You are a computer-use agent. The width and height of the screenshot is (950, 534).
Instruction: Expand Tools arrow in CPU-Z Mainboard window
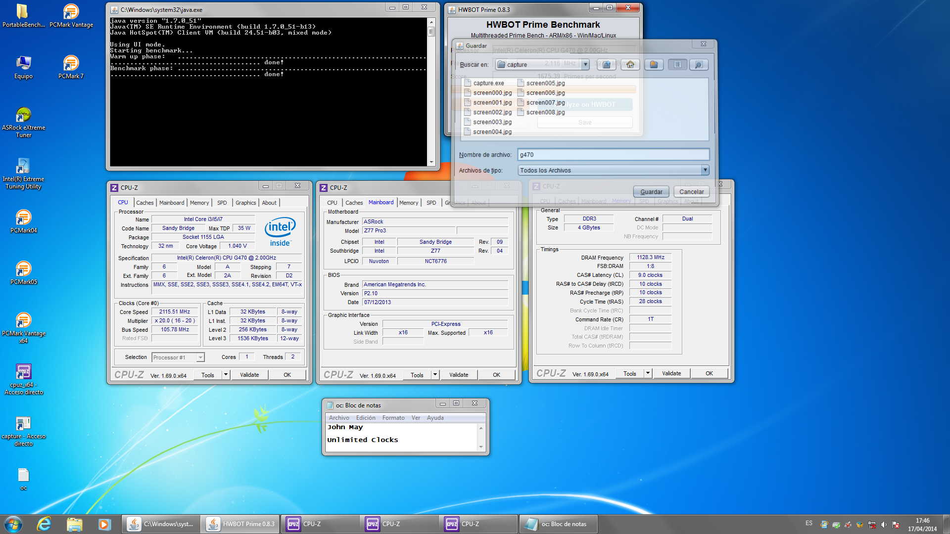point(435,375)
